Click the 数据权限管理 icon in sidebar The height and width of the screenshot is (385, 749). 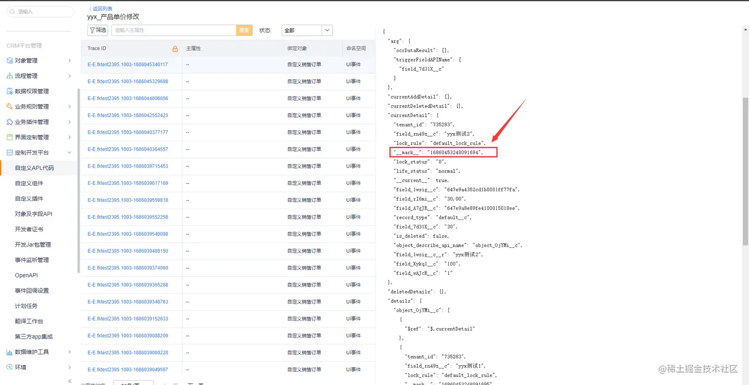click(10, 91)
